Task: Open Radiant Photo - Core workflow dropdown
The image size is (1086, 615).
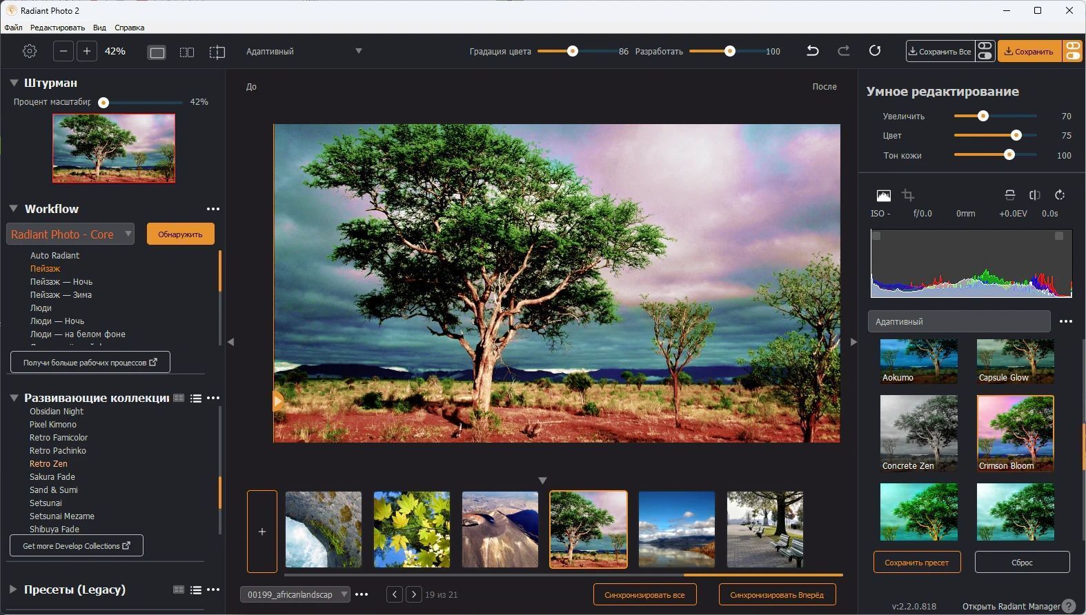Action: click(x=70, y=234)
